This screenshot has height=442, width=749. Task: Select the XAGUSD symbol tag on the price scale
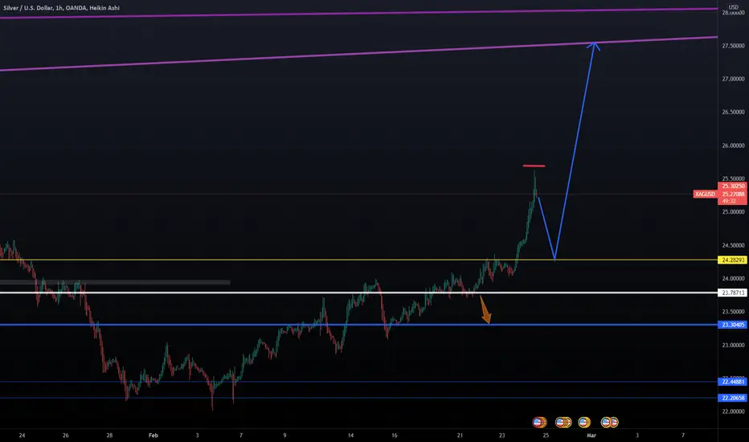coord(705,194)
